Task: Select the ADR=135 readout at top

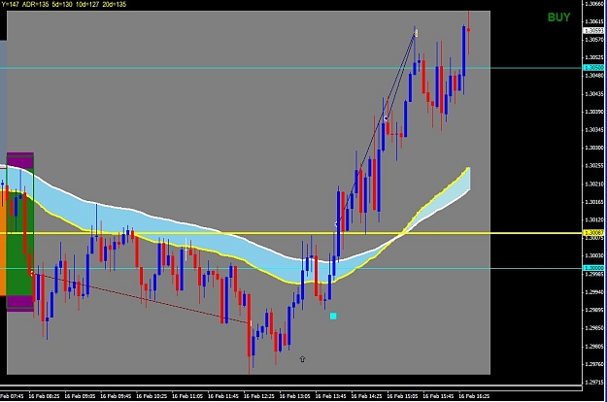Action: point(36,5)
